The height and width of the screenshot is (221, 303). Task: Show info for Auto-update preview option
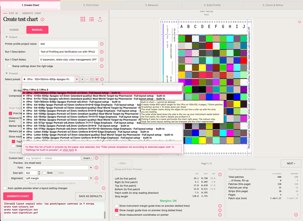(x=104, y=188)
